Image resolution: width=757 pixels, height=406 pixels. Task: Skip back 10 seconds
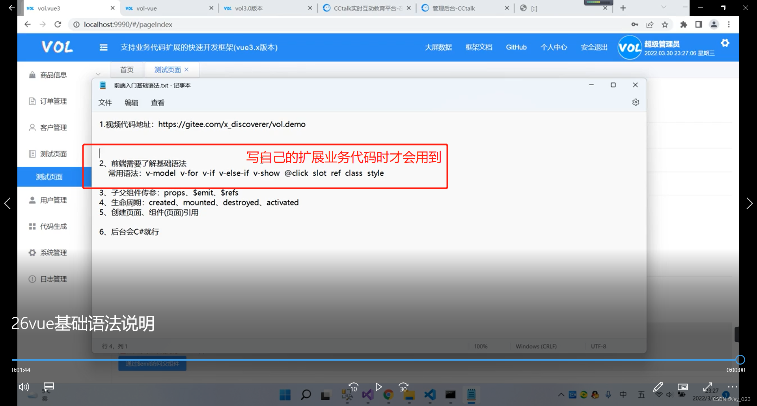pyautogui.click(x=353, y=387)
